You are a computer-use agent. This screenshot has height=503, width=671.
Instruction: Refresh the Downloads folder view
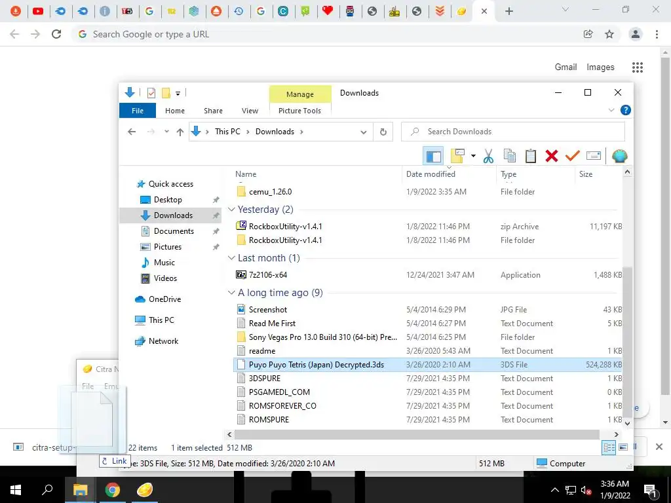(383, 132)
